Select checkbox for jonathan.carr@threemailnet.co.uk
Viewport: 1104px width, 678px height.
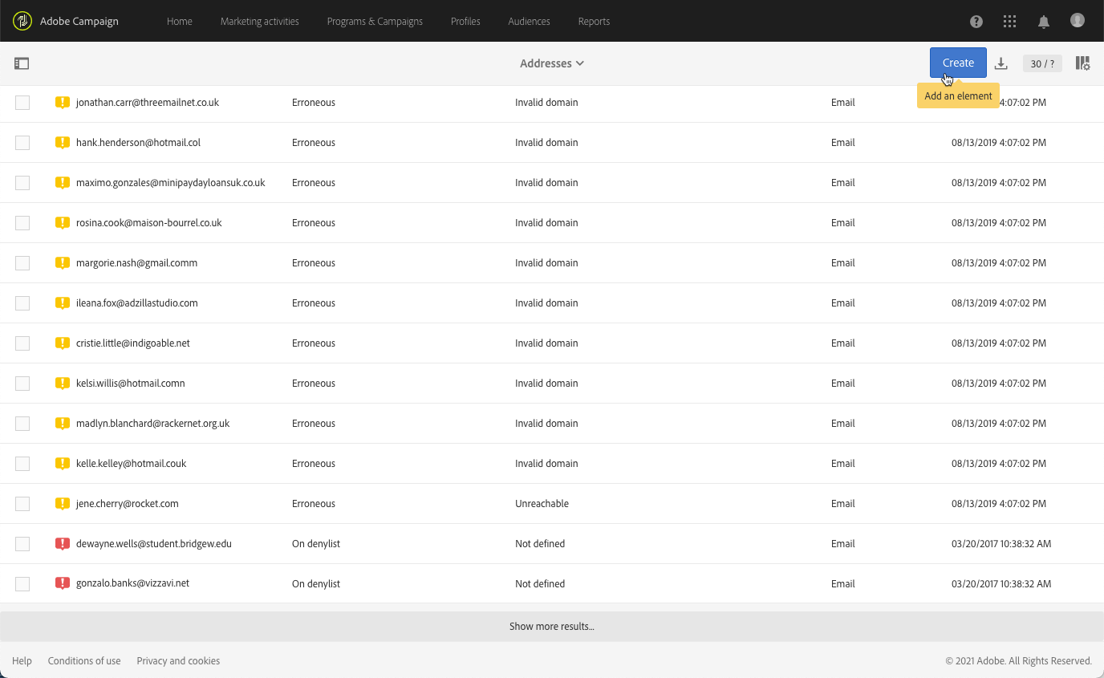[22, 103]
